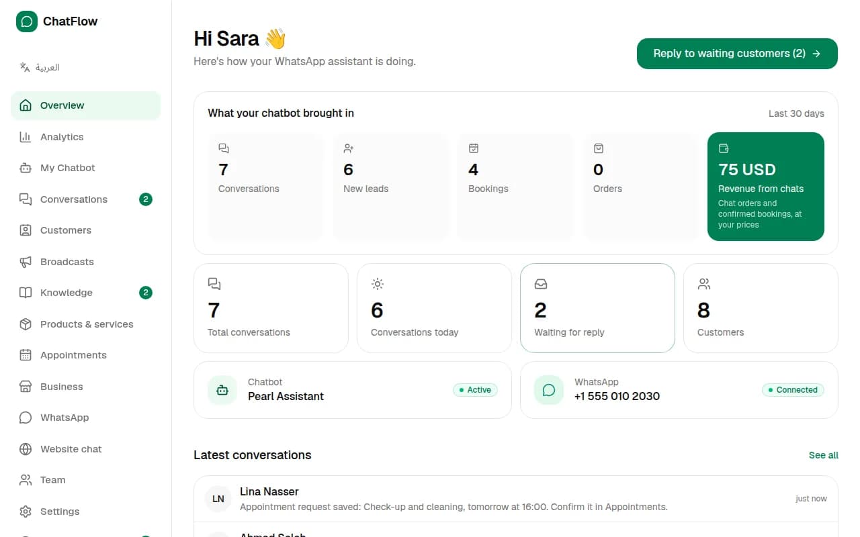Open the Knowledge section label

coord(67,293)
